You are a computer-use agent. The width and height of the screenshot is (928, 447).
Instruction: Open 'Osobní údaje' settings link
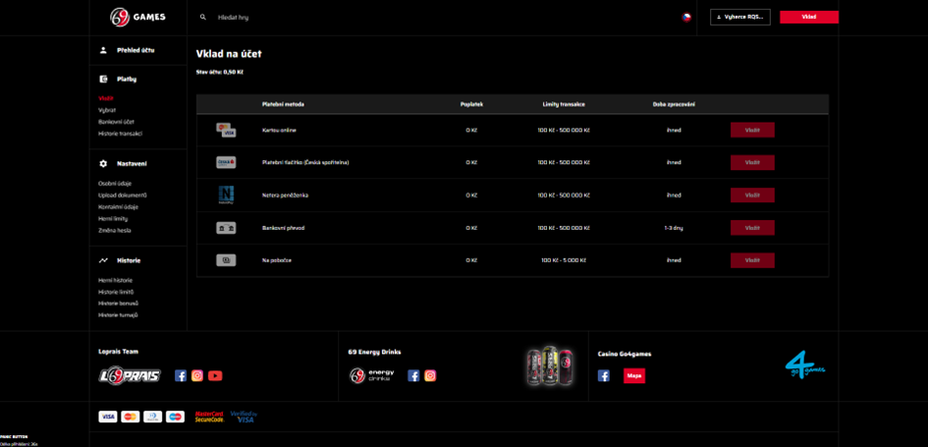tap(115, 184)
